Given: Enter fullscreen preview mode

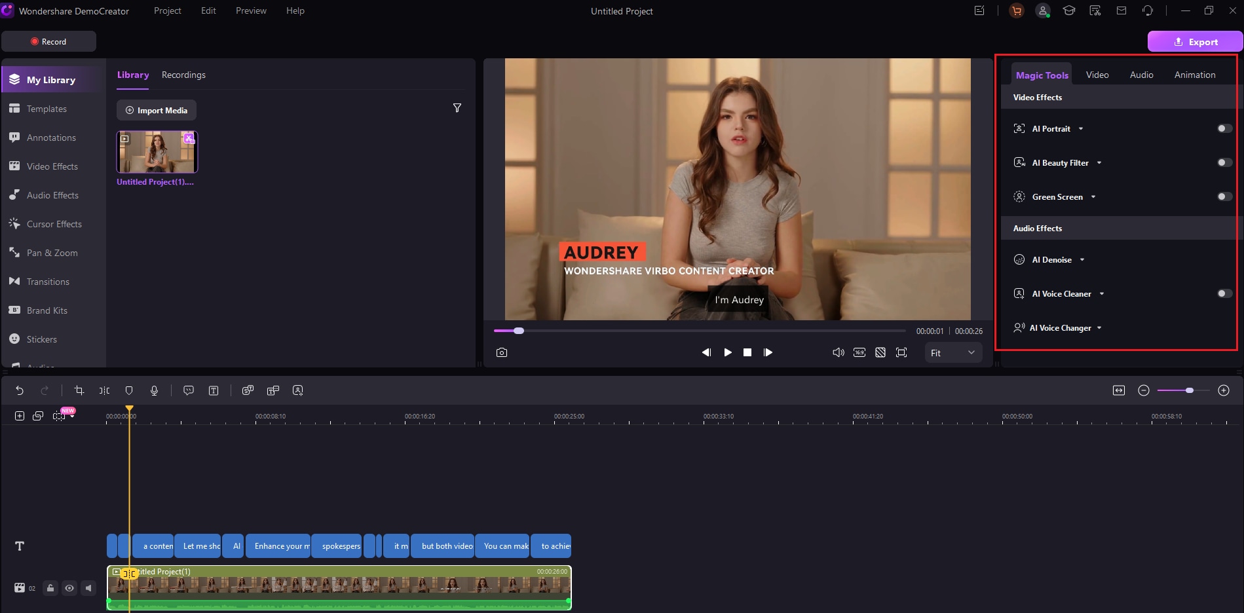Looking at the screenshot, I should (x=901, y=352).
